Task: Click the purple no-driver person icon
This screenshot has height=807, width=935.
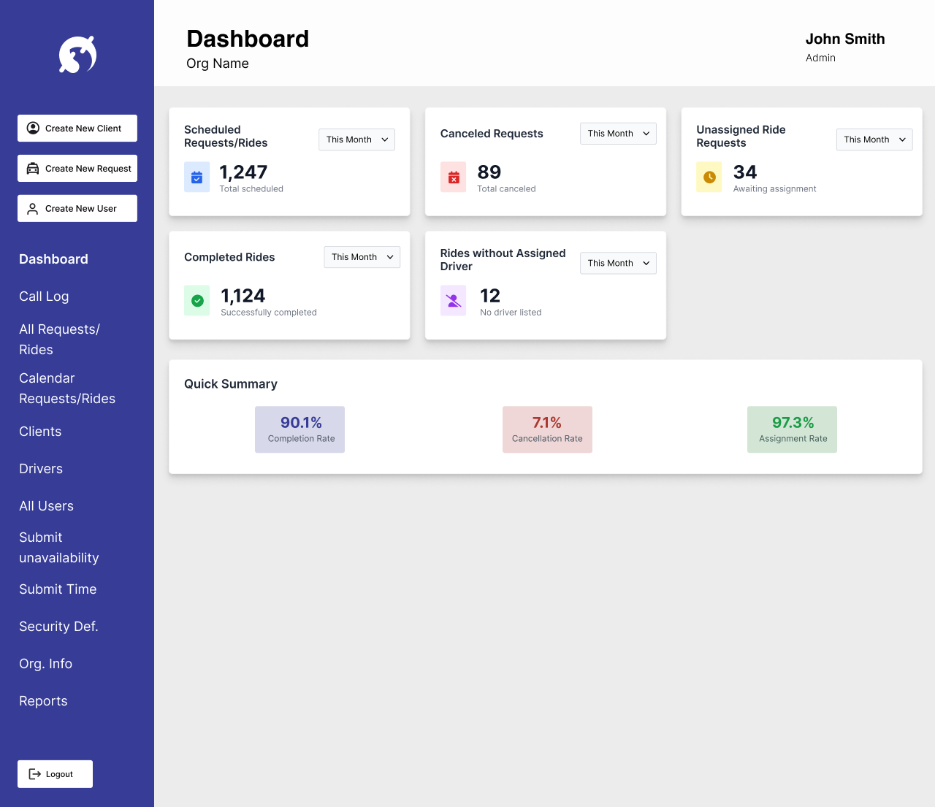Action: [x=453, y=301]
